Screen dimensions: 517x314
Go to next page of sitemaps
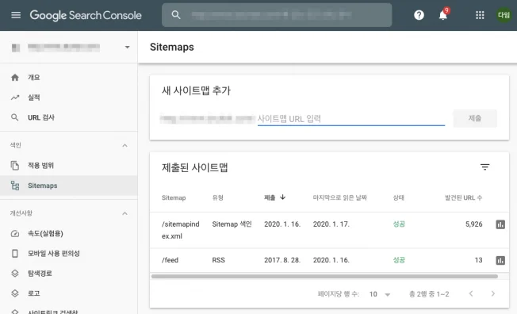pos(493,293)
